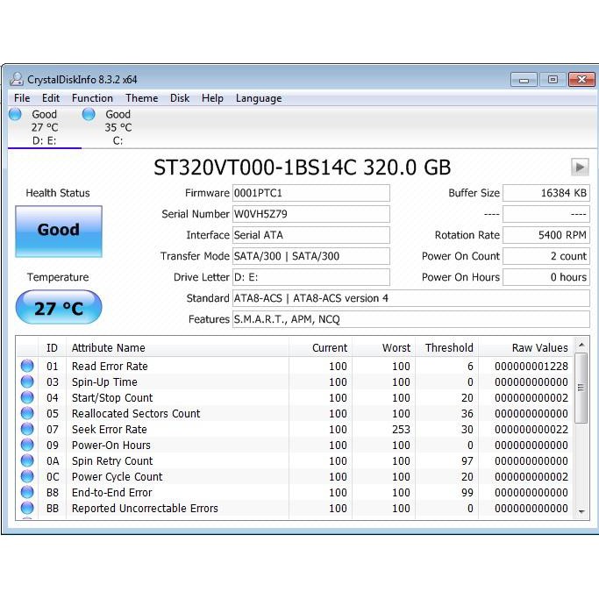
Task: Open the Disk menu
Action: 180,98
